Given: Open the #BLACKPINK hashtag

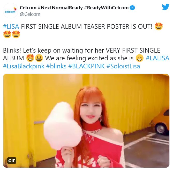Looking at the screenshot, I should 87,66.
